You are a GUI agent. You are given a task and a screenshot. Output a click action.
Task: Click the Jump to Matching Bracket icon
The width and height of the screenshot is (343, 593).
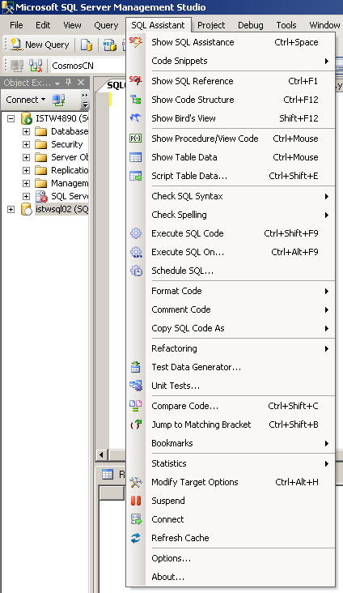pyautogui.click(x=136, y=424)
